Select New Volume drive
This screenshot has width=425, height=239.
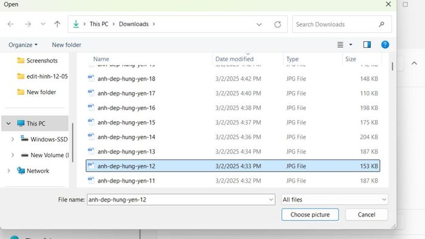[x=45, y=155]
